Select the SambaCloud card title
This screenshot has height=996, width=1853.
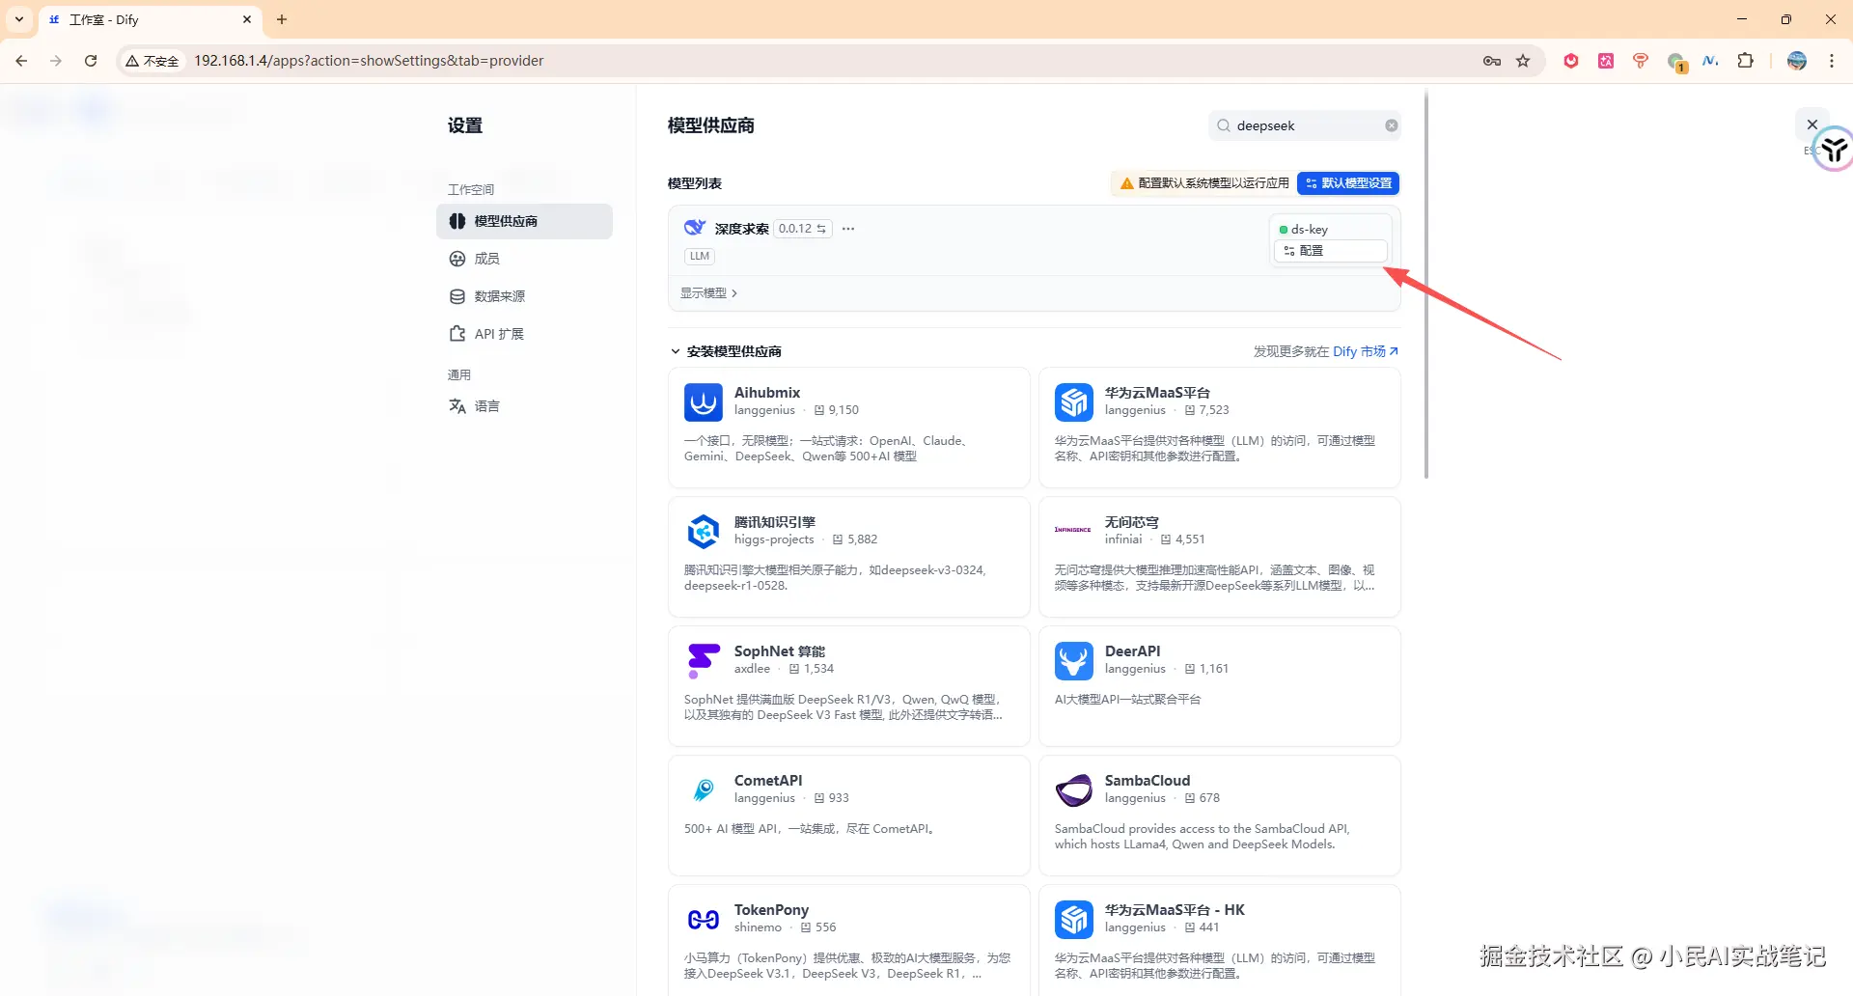tap(1148, 781)
